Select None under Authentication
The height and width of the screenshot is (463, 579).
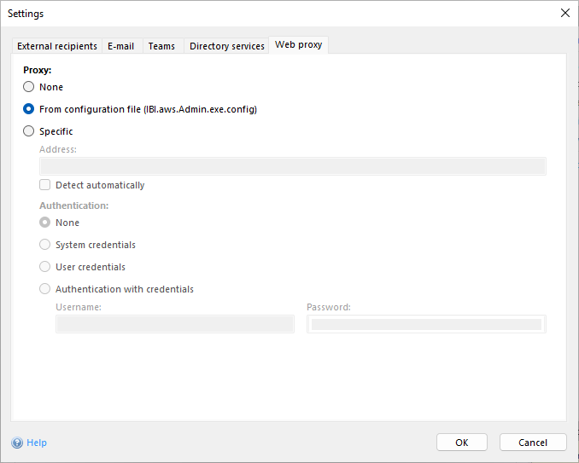click(x=45, y=223)
